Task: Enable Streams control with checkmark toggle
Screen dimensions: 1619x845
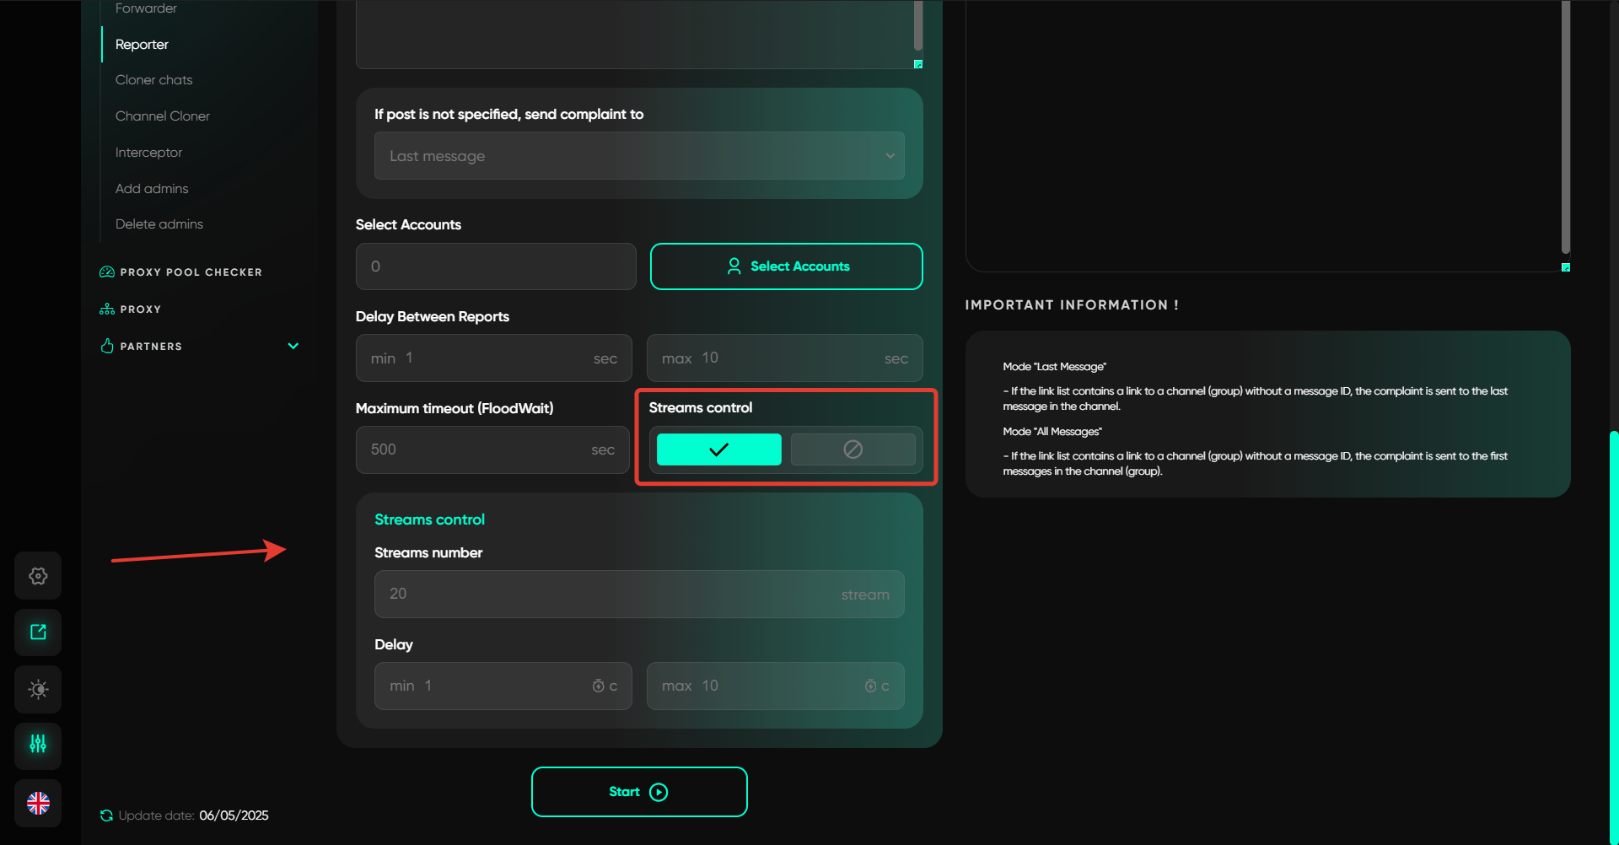Action: point(718,449)
